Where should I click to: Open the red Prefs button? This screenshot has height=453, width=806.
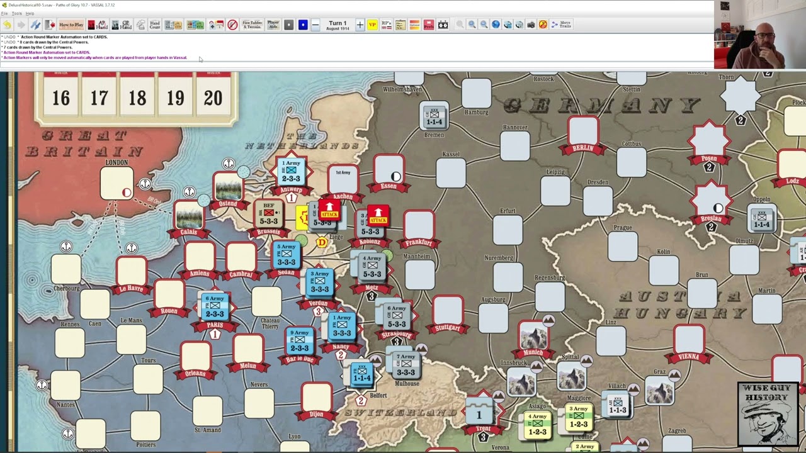tap(429, 25)
